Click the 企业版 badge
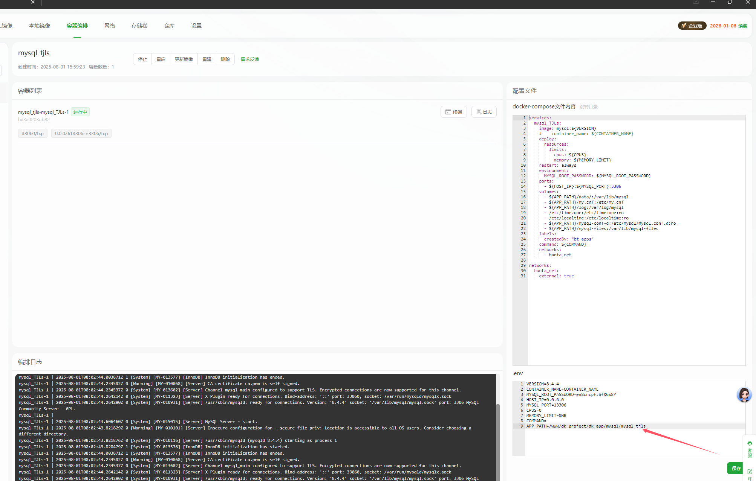 click(692, 26)
